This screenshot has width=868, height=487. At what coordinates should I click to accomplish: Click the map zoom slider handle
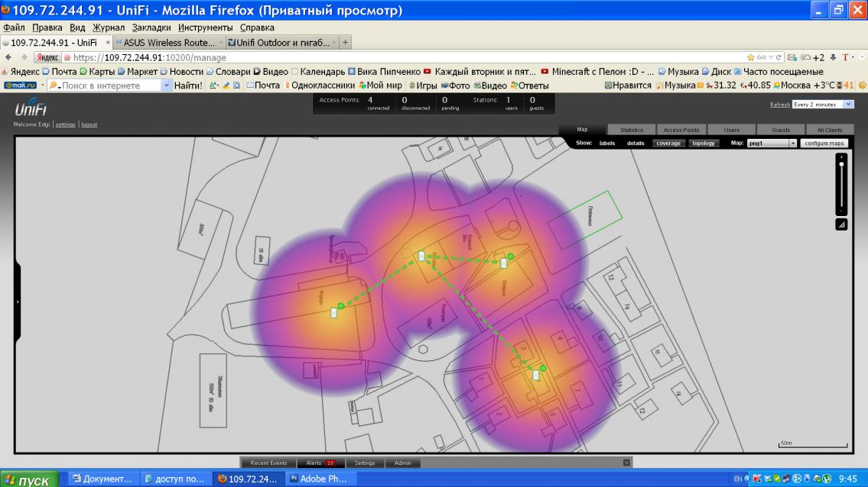(x=841, y=163)
